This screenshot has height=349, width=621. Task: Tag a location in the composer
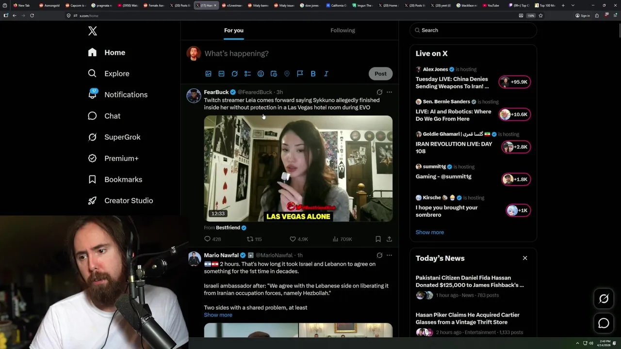287,74
